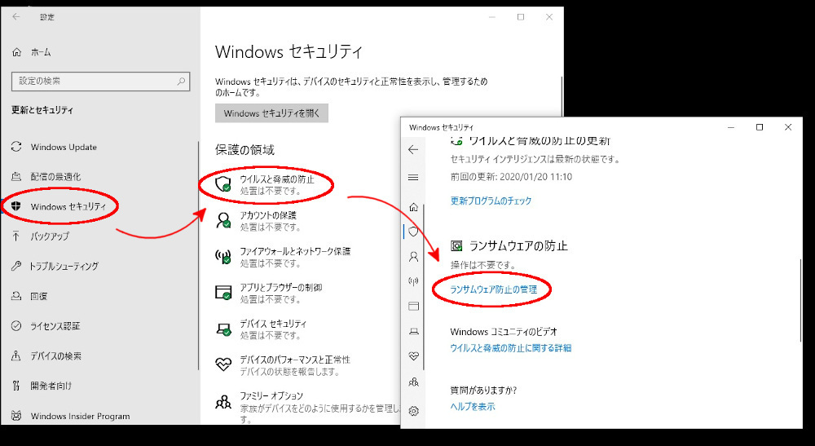Screen dimensions: 815x446
Task: Expand the hamburger menu in Windows Security
Action: (413, 178)
